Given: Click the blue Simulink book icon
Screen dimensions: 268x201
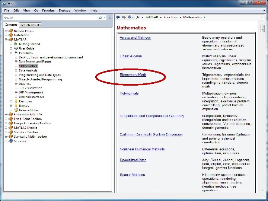Looking at the screenshot, I should tap(11, 141).
